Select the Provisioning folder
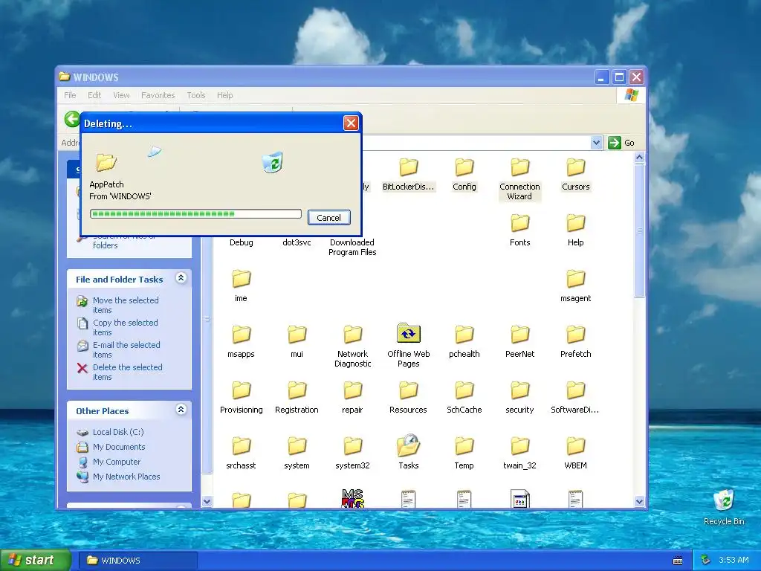The height and width of the screenshot is (571, 761). 242,398
